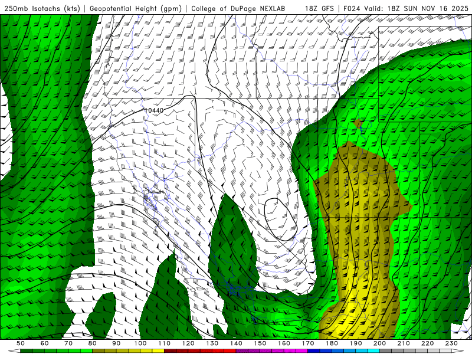Click the 110 value on the legend scale
The image size is (472, 354).
click(x=165, y=343)
